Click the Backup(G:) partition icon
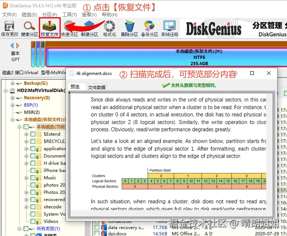Viewport: 287px width, 236px height. click(x=19, y=83)
